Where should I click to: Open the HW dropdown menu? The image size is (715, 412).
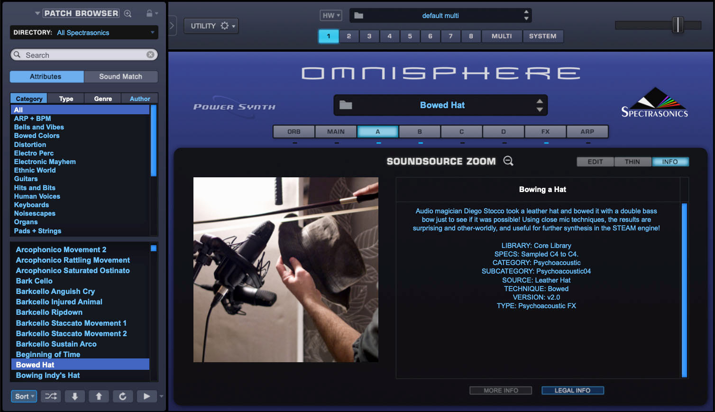(x=331, y=15)
